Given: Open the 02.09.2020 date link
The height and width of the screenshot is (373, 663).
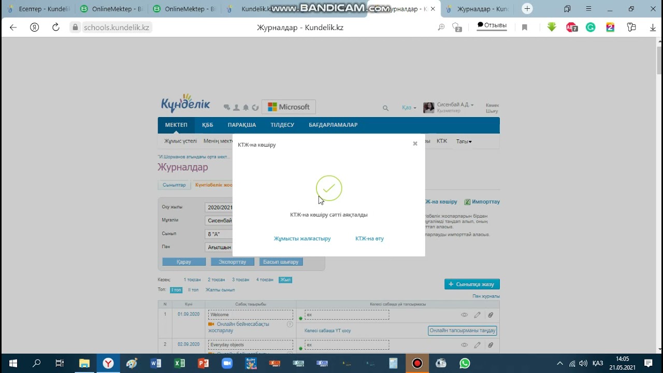Looking at the screenshot, I should pos(189,345).
